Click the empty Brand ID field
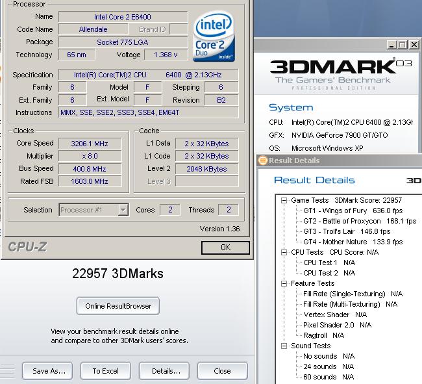Viewport: 422px width, 384px height. click(179, 29)
